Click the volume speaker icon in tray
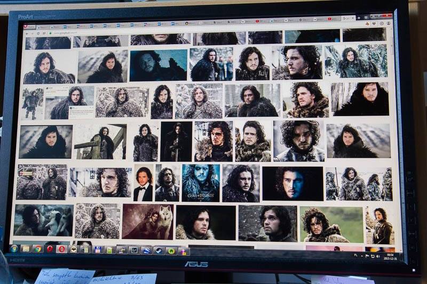The height and width of the screenshot is (284, 427). [x=378, y=256]
